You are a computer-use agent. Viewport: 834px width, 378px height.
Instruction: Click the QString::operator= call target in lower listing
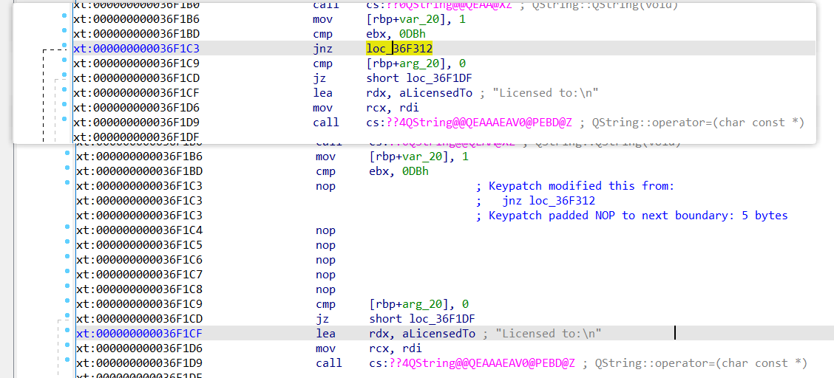click(472, 363)
